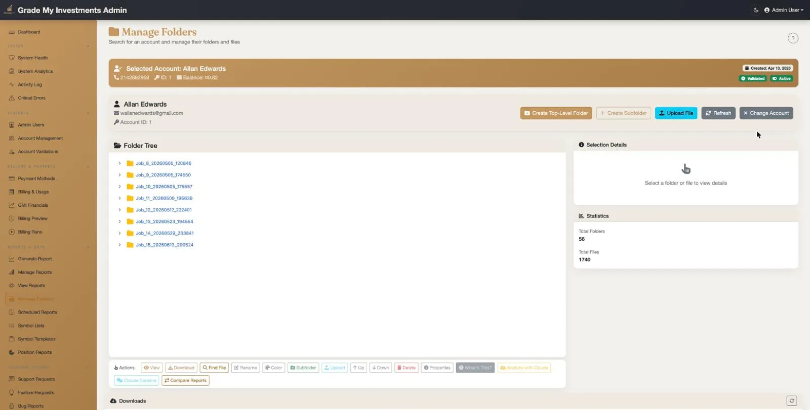Click the Critical Errors warning icon

(12, 98)
